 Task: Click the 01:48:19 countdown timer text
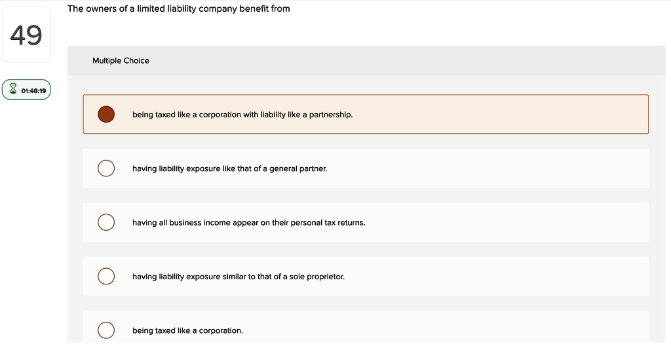[x=33, y=90]
